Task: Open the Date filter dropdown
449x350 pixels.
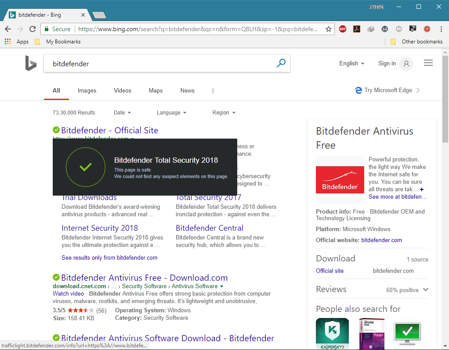Action: [122, 113]
